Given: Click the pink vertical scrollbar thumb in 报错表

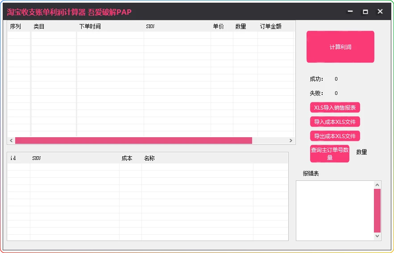Looking at the screenshot, I should (x=377, y=210).
